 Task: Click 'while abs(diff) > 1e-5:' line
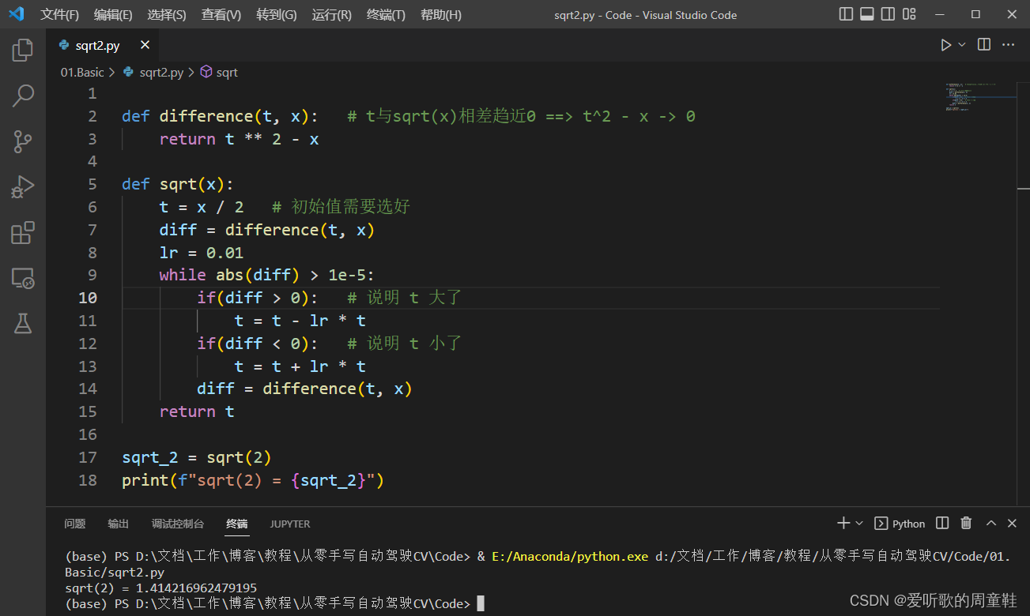[267, 275]
